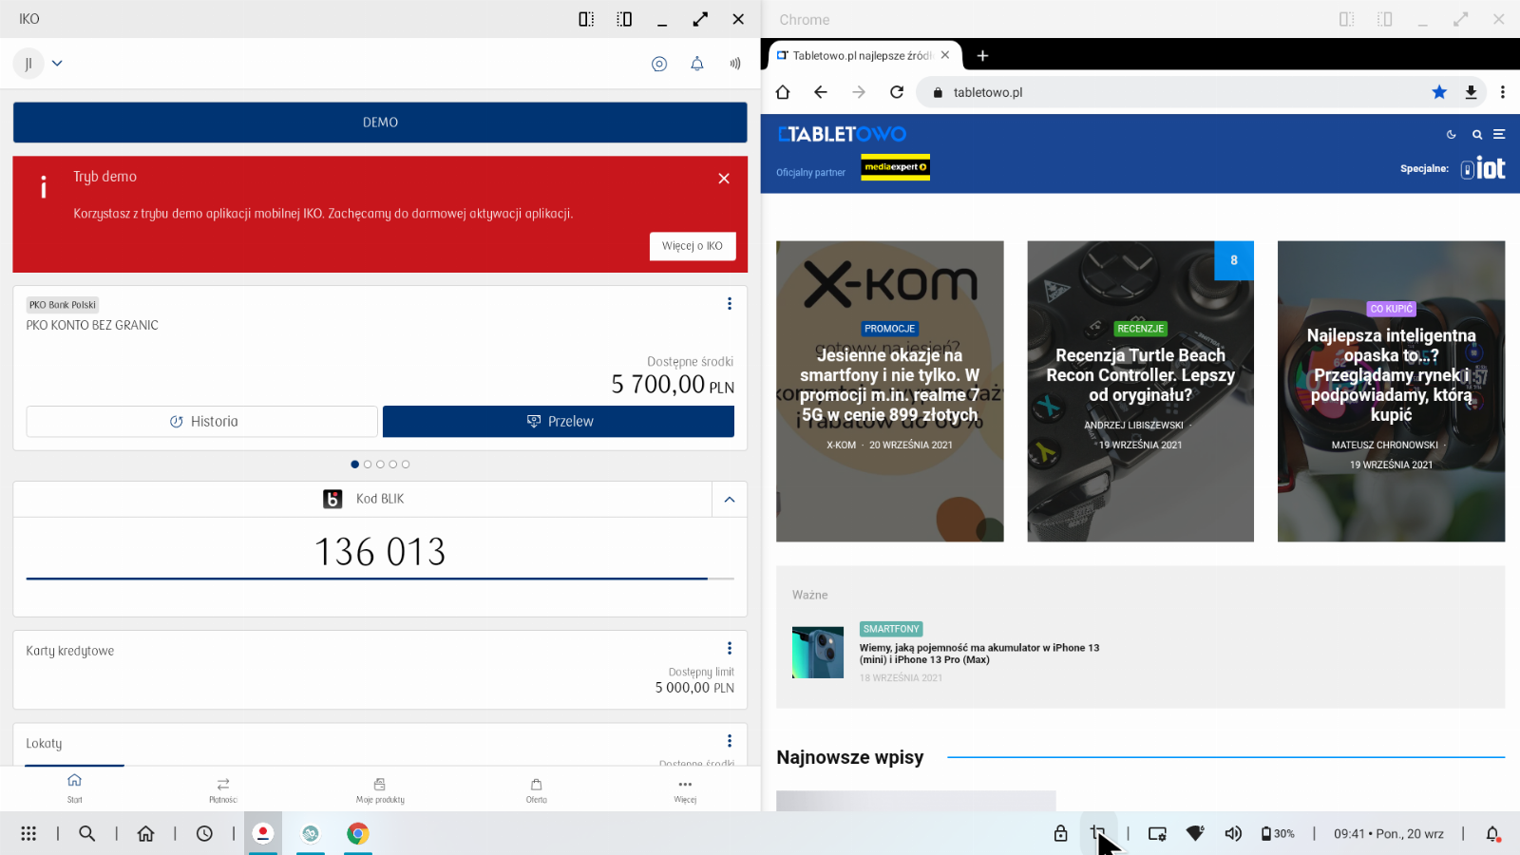The width and height of the screenshot is (1520, 855).
Task: Select the fourth account carousel dot
Action: [x=393, y=465]
